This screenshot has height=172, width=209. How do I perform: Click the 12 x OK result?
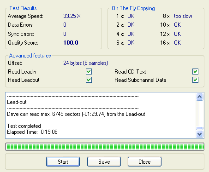pos(178,34)
